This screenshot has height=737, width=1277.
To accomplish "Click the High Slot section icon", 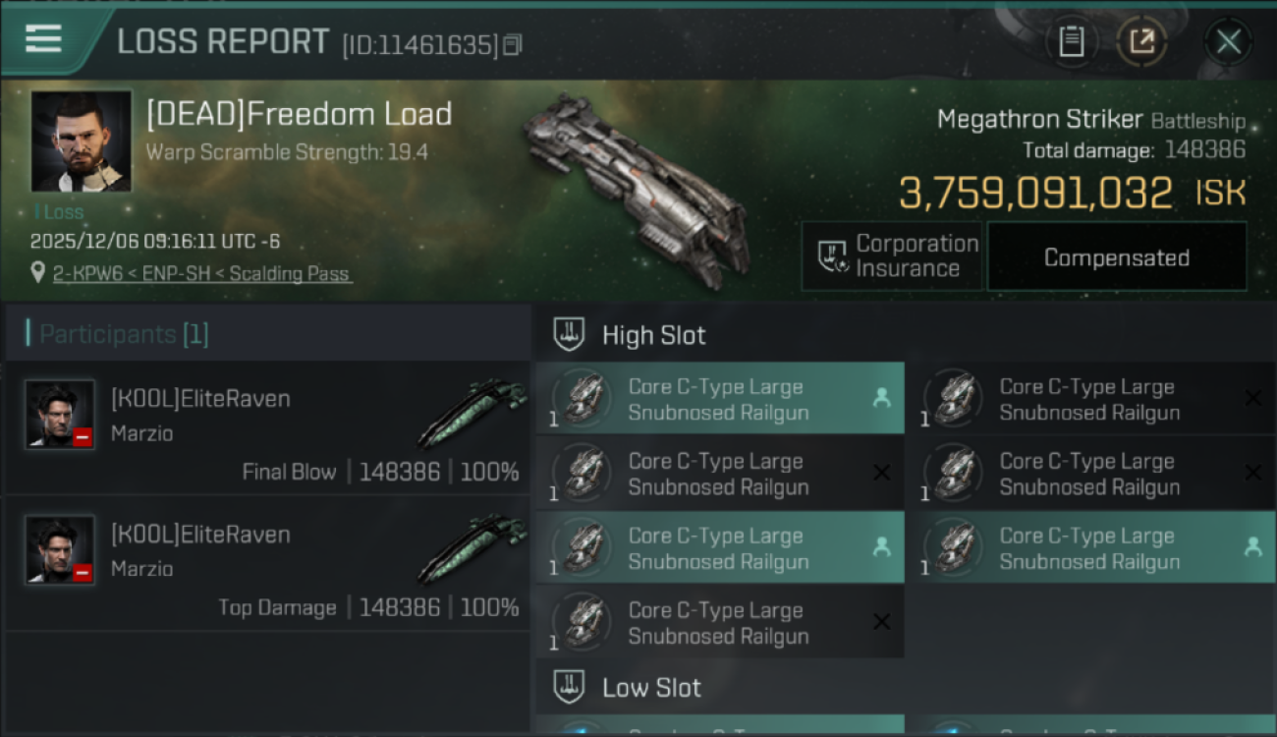I will coord(570,335).
